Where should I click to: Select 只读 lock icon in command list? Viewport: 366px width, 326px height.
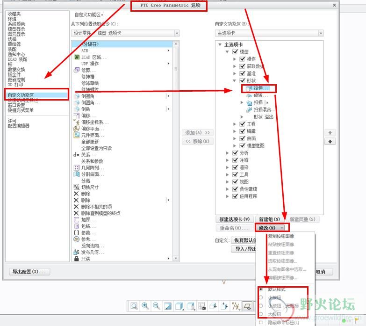(x=76, y=259)
